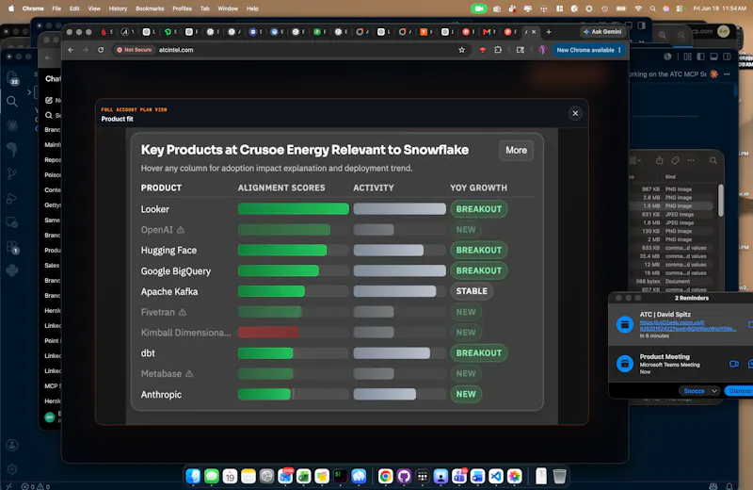Screen dimensions: 753x490
Task: Open Ask Gemini in Chrome
Action: pos(602,32)
